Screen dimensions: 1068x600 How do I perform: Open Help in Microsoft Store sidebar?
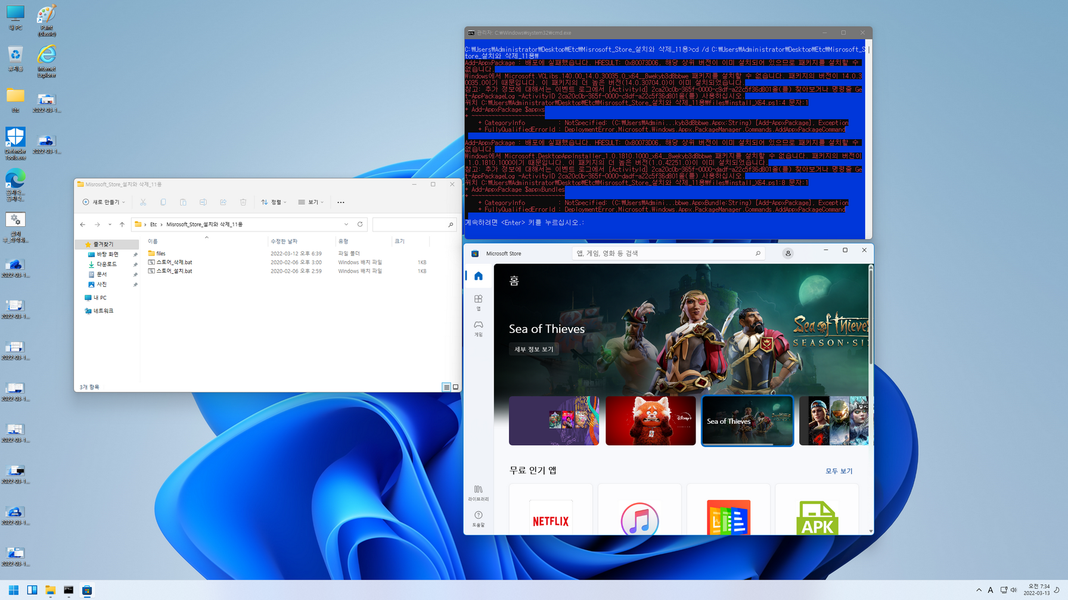479,518
